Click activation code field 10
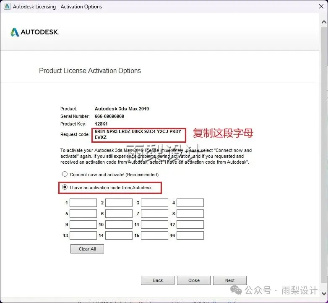 119,225
